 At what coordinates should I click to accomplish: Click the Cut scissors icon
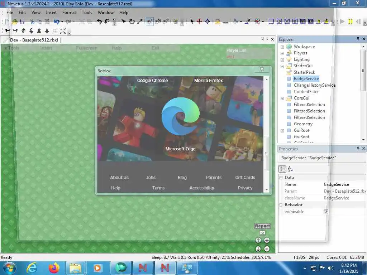(x=32, y=22)
